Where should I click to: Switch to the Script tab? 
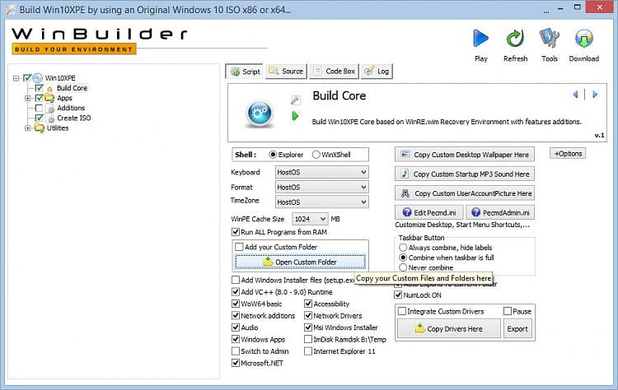246,72
